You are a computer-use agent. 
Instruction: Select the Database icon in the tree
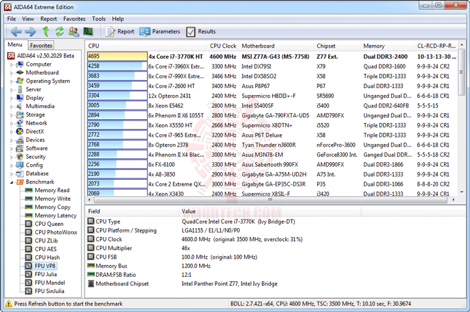pyautogui.click(x=20, y=173)
